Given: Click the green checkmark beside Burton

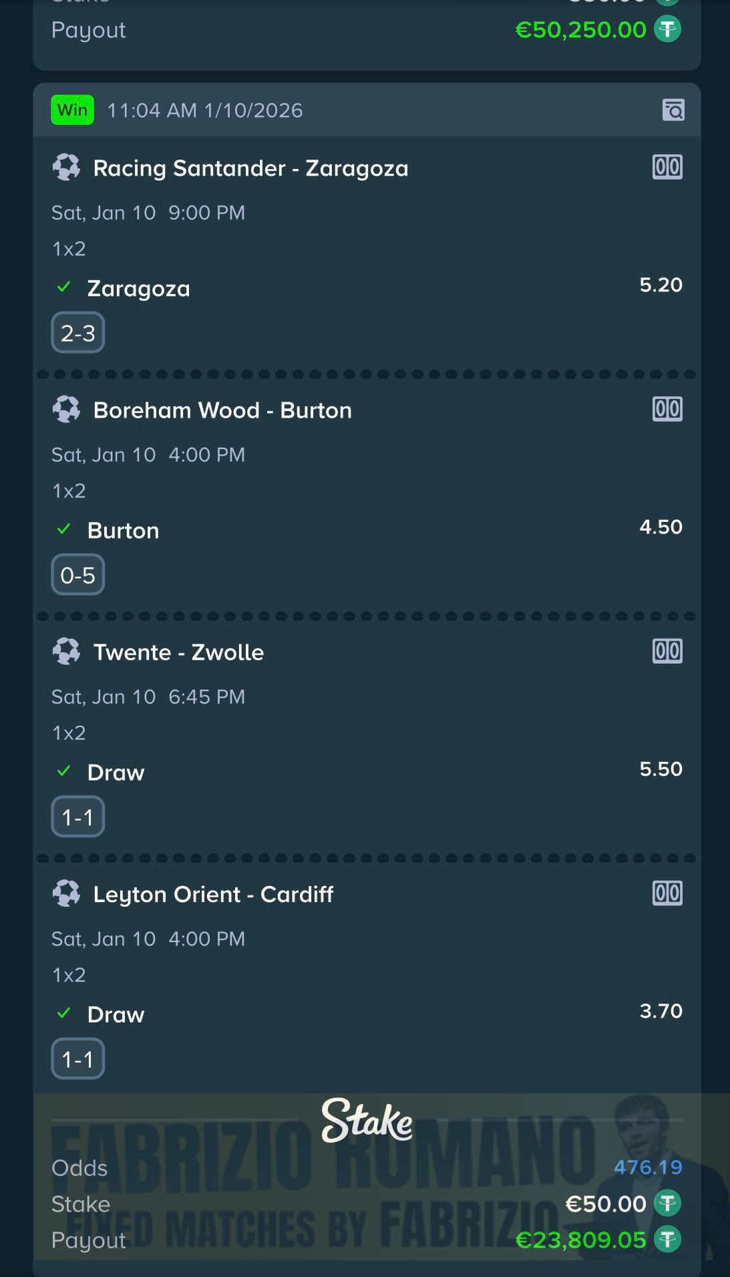Looking at the screenshot, I should (x=64, y=528).
